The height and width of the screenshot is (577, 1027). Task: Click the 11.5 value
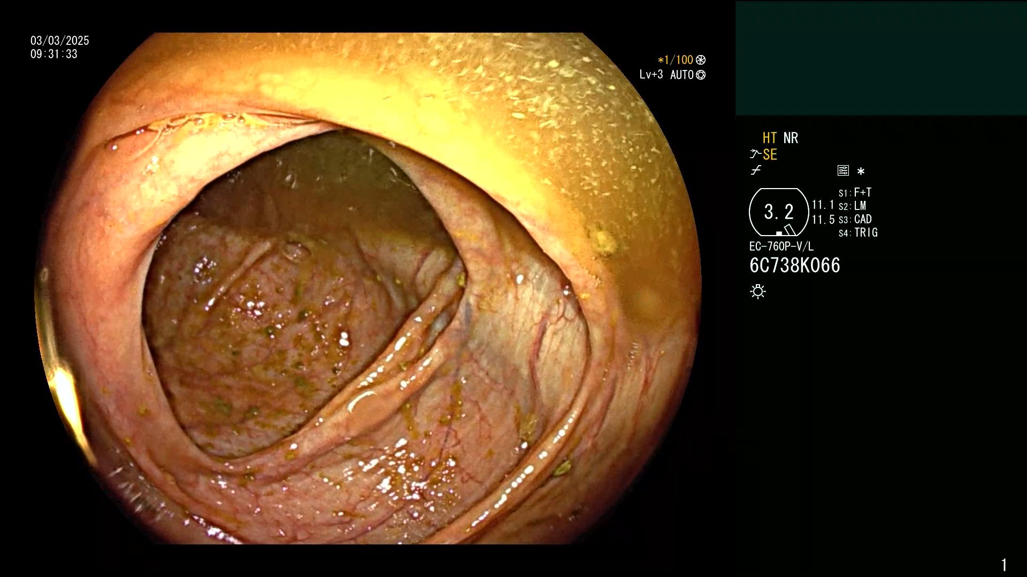coord(823,220)
